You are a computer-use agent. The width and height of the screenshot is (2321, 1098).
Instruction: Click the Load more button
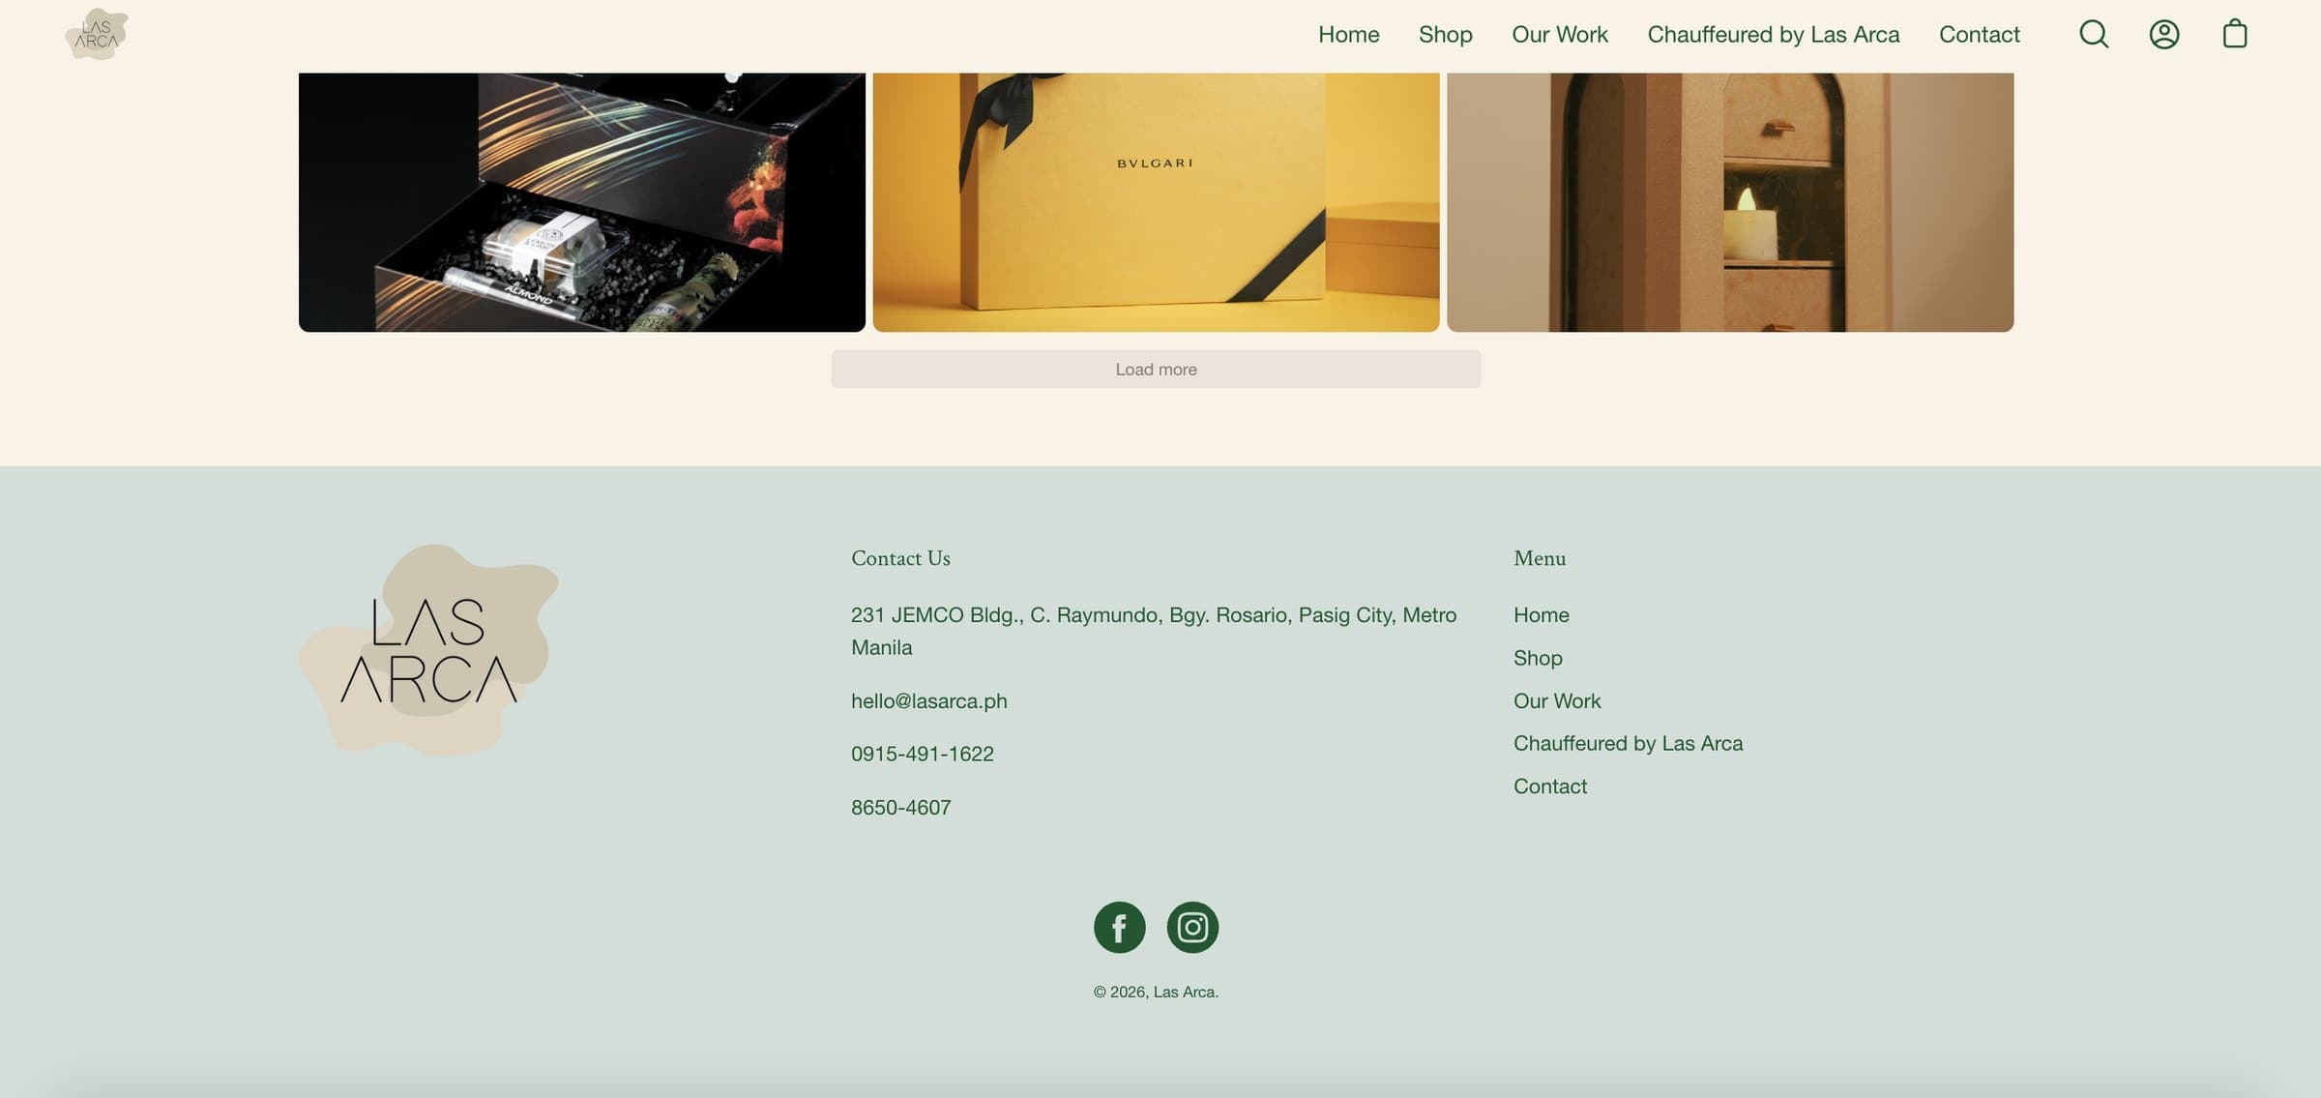(x=1156, y=370)
